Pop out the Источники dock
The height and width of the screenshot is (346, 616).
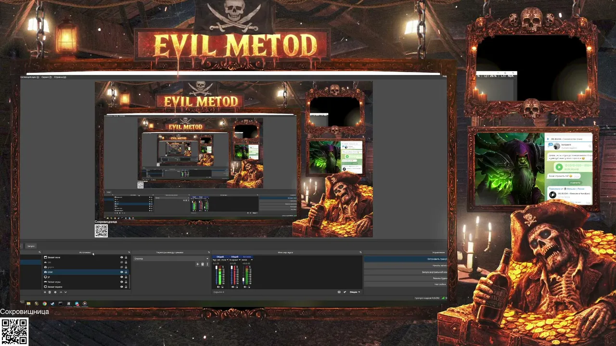[x=128, y=252]
